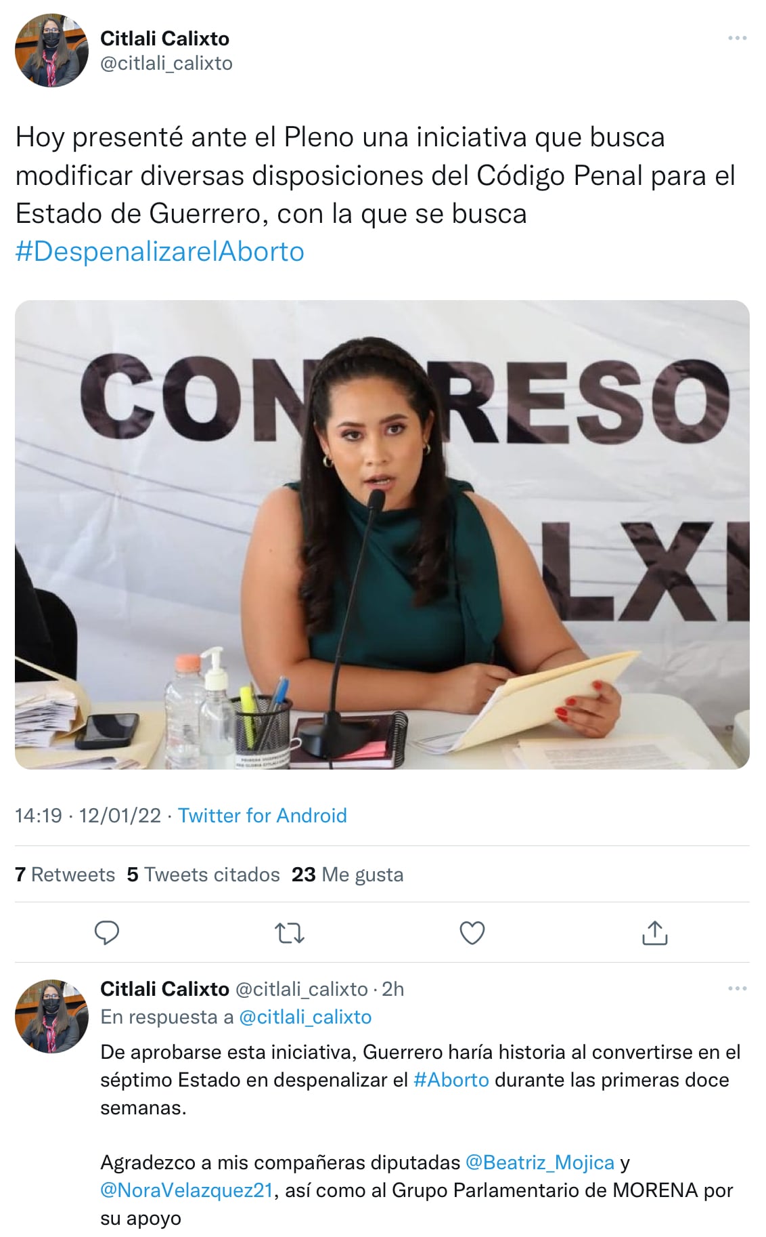This screenshot has height=1237, width=766.
Task: View the 7 Retweets list
Action: tap(65, 875)
